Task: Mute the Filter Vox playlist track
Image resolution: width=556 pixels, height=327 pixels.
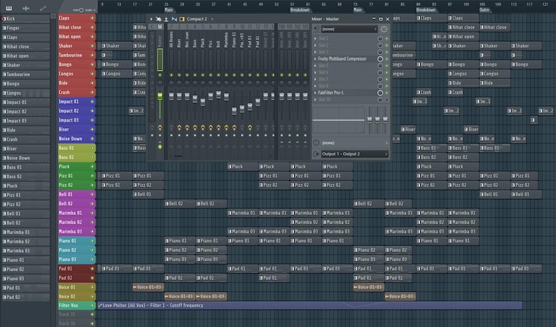Action: click(x=92, y=305)
